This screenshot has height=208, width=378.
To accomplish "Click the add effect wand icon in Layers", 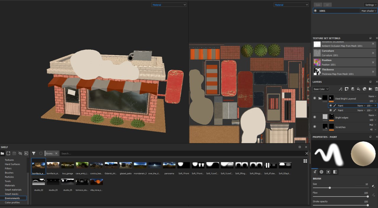I will [340, 89].
